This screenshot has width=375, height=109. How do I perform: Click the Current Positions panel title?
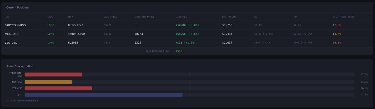tap(18, 8)
